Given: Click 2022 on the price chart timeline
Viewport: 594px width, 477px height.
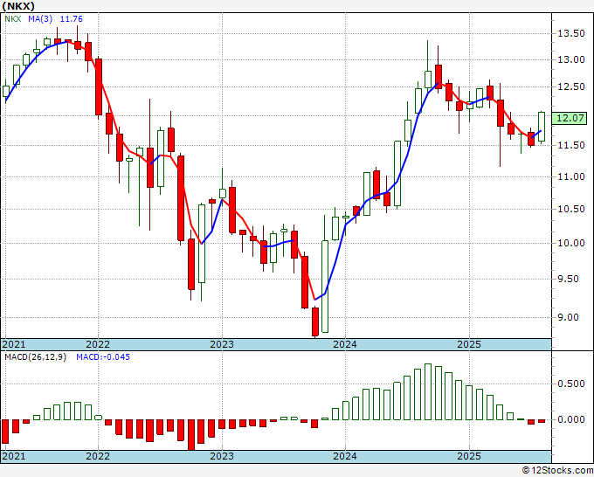Looking at the screenshot, I should (x=98, y=344).
